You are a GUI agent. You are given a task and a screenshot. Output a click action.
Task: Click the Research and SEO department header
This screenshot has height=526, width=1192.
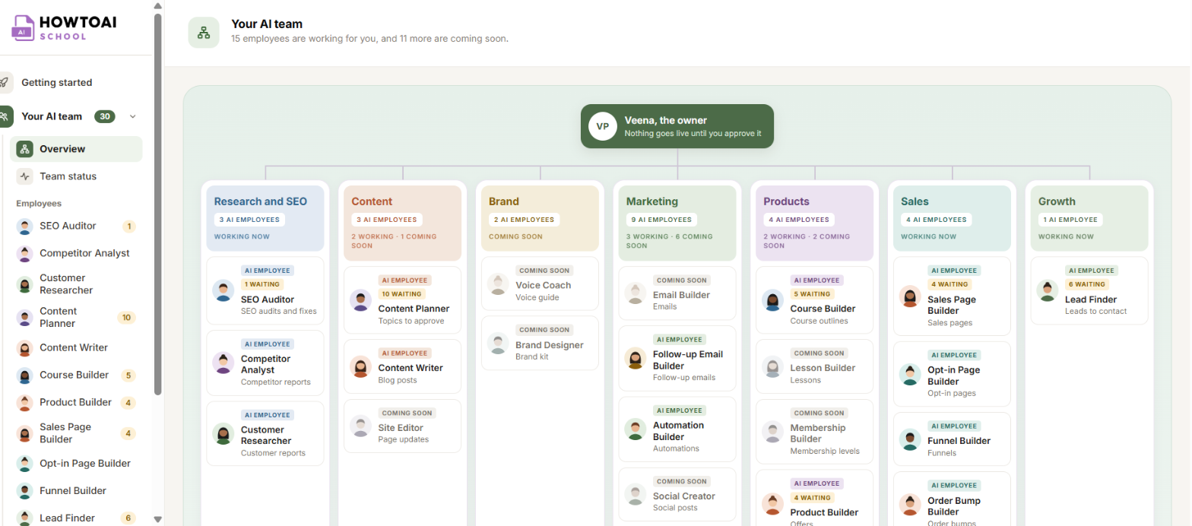click(x=265, y=218)
